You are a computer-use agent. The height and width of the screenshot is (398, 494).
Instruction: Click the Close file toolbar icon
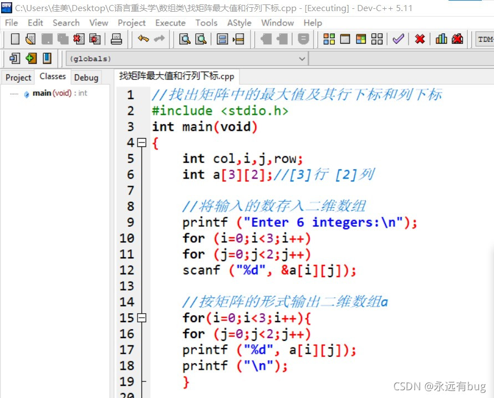(x=79, y=39)
